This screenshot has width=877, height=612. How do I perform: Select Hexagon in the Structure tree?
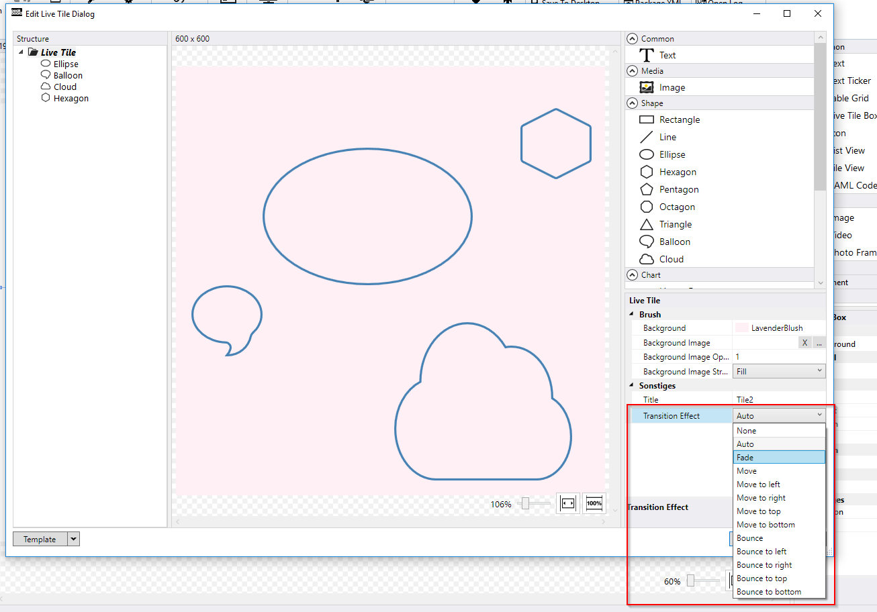(70, 98)
